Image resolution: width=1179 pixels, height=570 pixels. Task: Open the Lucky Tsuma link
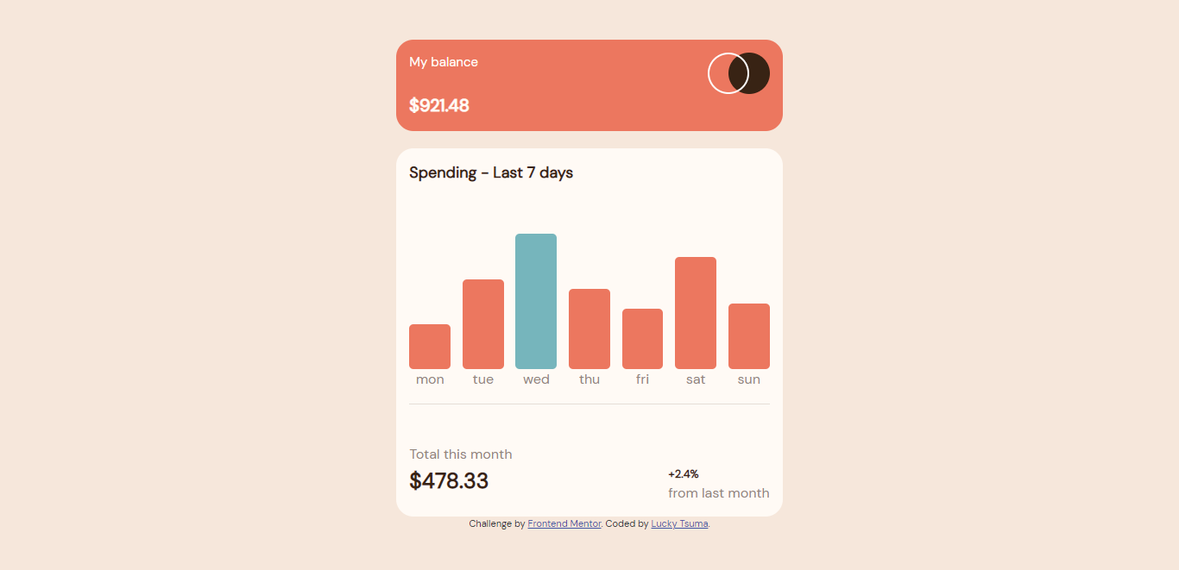679,523
